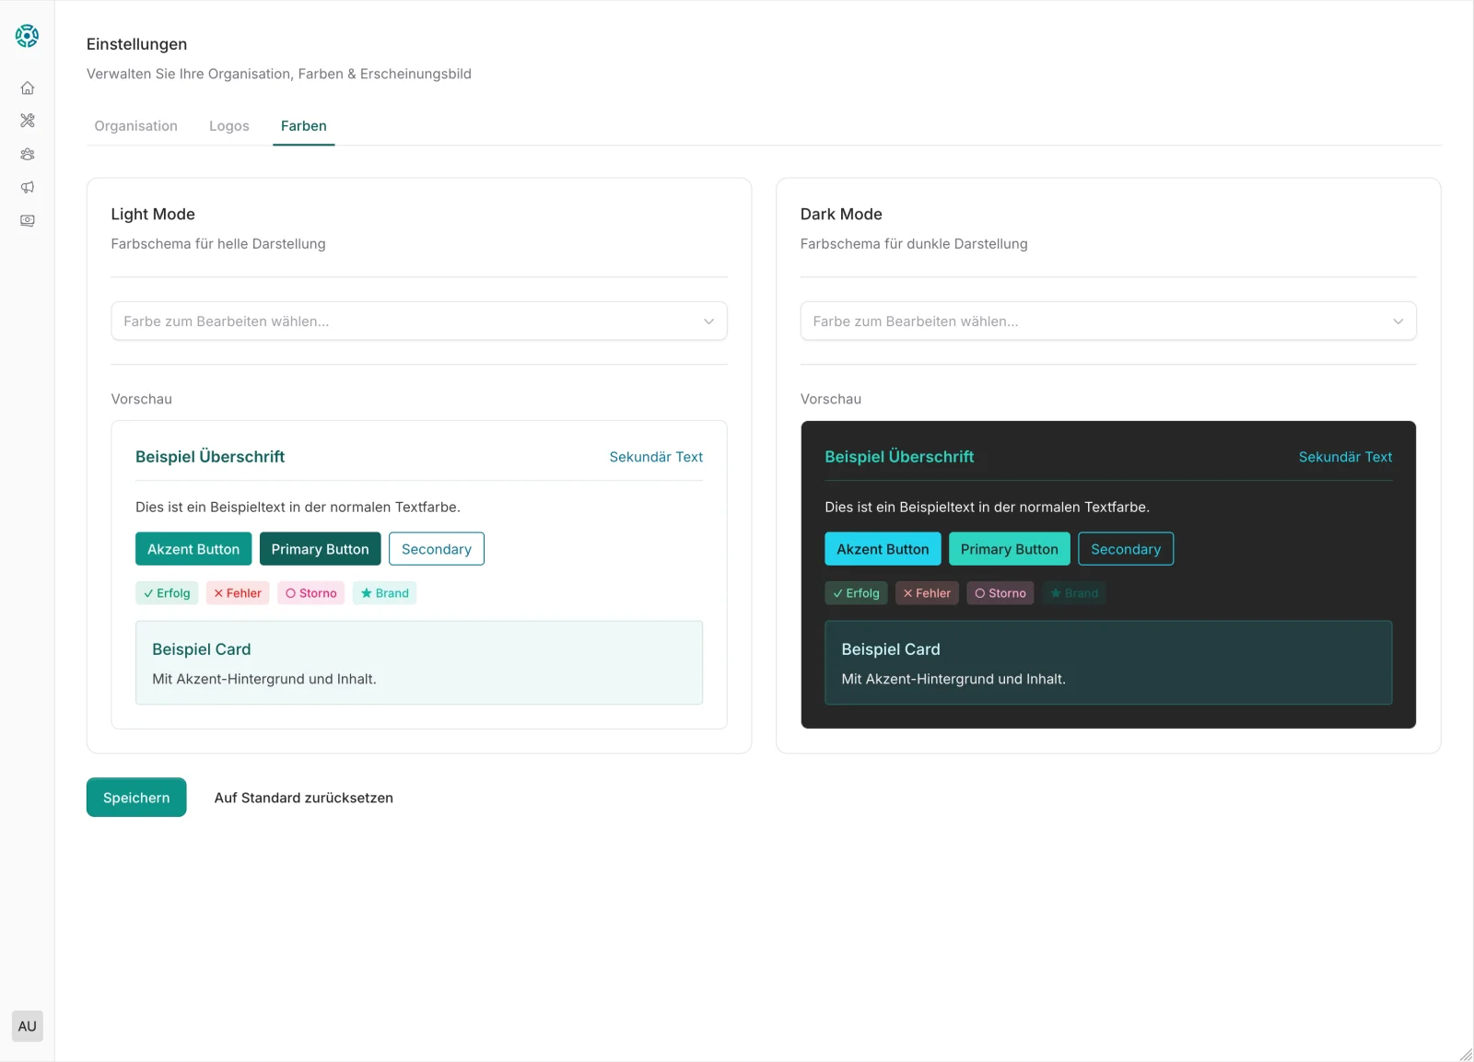Click the Dark Mode dropdown chevron arrow
Image resolution: width=1474 pixels, height=1062 pixels.
click(x=1398, y=321)
